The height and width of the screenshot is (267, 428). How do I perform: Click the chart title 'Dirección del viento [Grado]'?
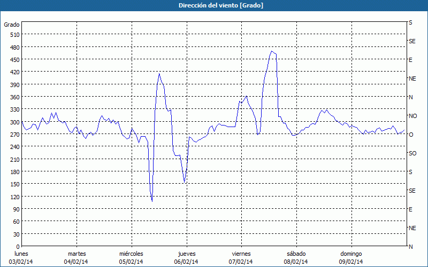(x=213, y=5)
